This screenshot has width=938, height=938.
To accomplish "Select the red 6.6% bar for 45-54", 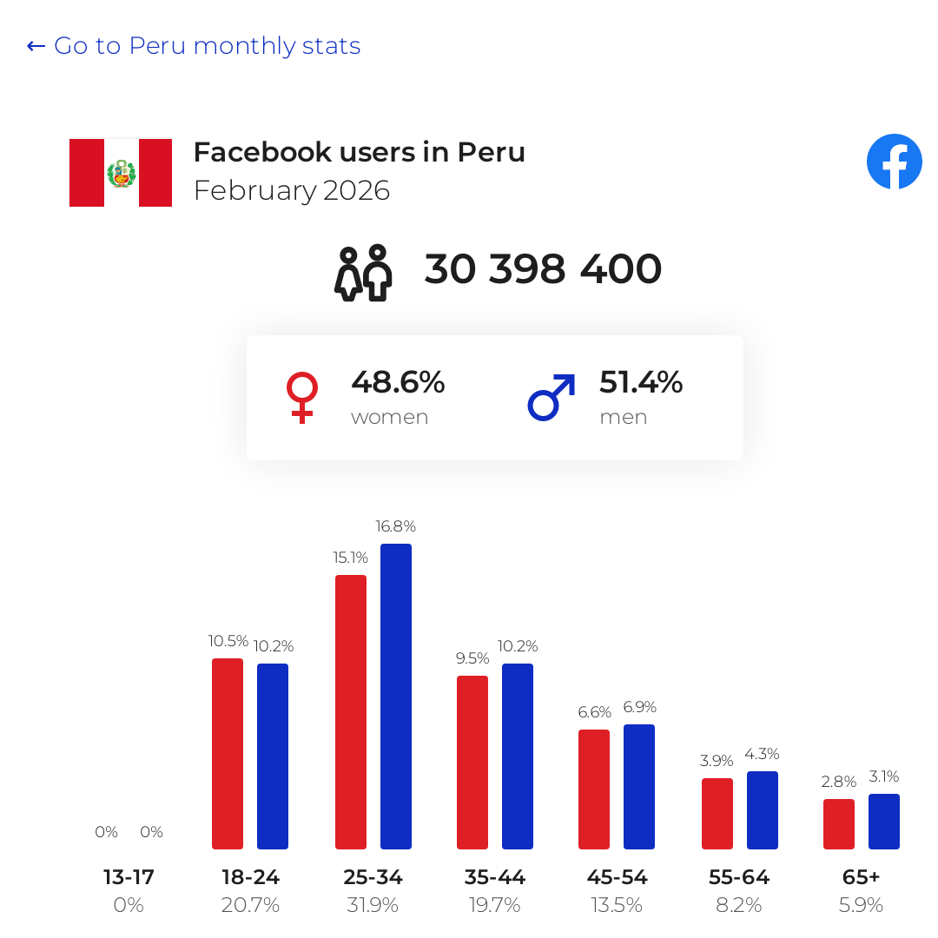I will 594,789.
